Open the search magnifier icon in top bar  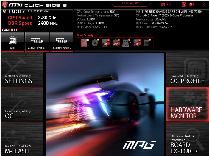point(184,5)
